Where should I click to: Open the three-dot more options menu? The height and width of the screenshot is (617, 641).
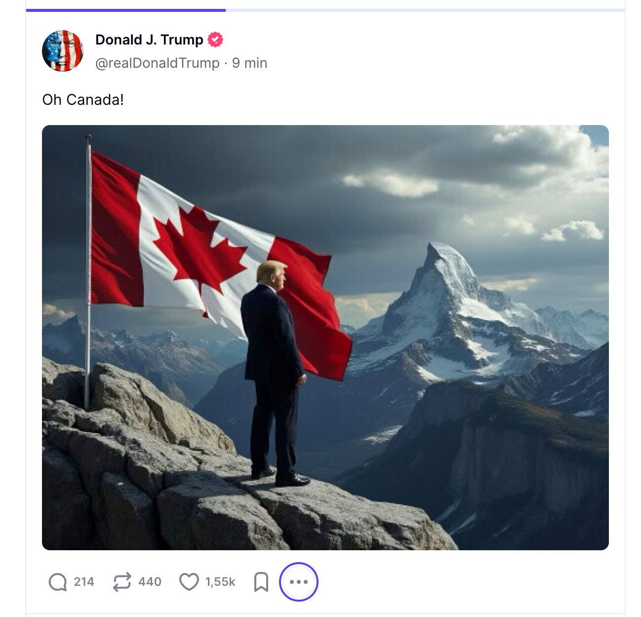pos(299,582)
